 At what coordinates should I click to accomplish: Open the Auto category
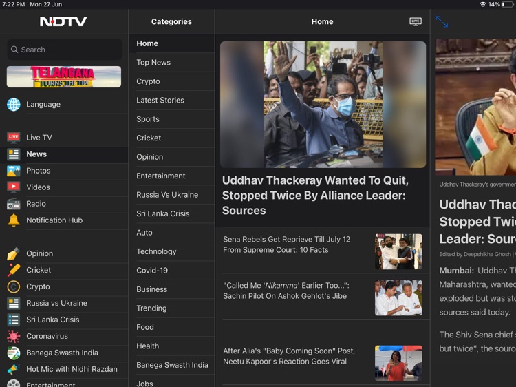172,233
